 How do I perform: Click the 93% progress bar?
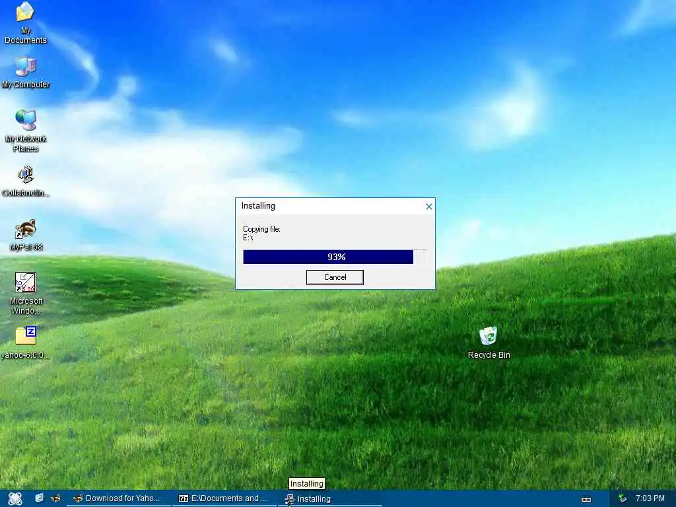[x=335, y=257]
